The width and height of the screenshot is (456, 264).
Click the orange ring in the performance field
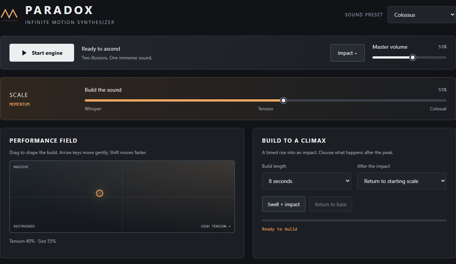click(x=100, y=193)
